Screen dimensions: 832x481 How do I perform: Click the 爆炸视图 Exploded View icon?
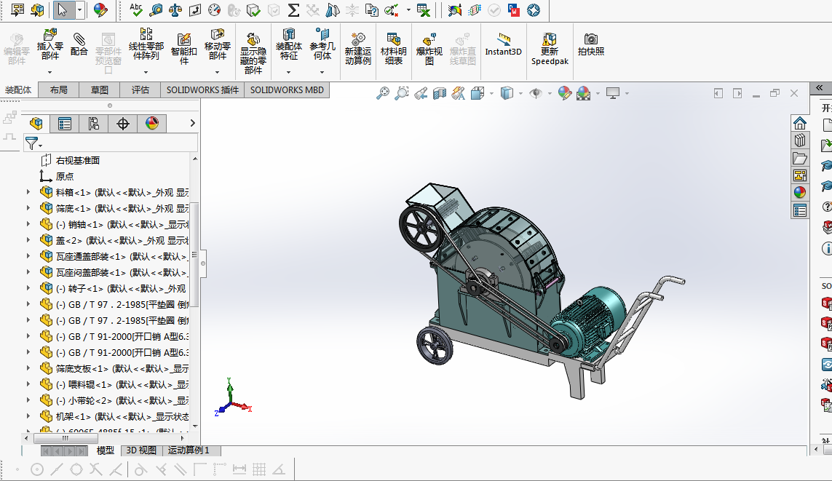429,48
